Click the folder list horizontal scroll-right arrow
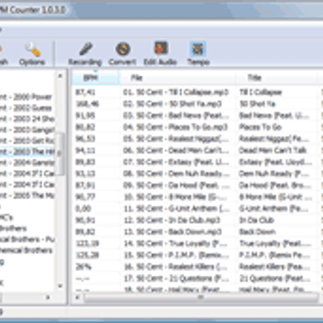The height and width of the screenshot is (323, 323). point(48,297)
